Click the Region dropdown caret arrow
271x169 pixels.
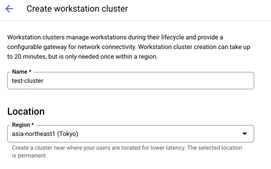[x=245, y=134]
